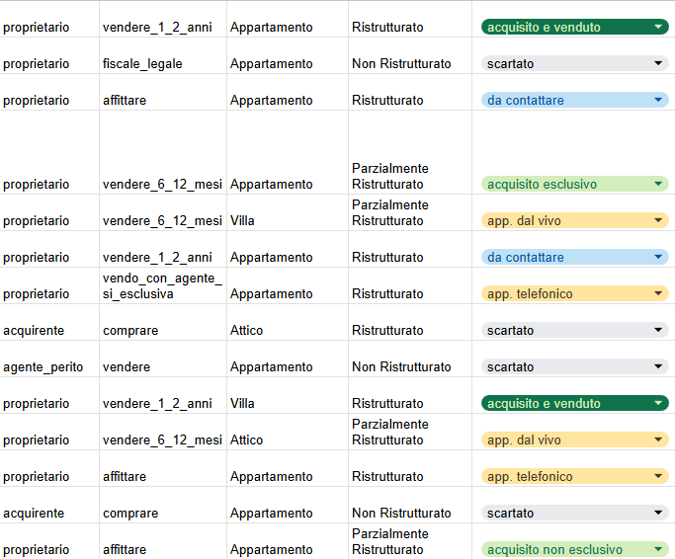Click "comprare" cell in the Attico row

130,331
